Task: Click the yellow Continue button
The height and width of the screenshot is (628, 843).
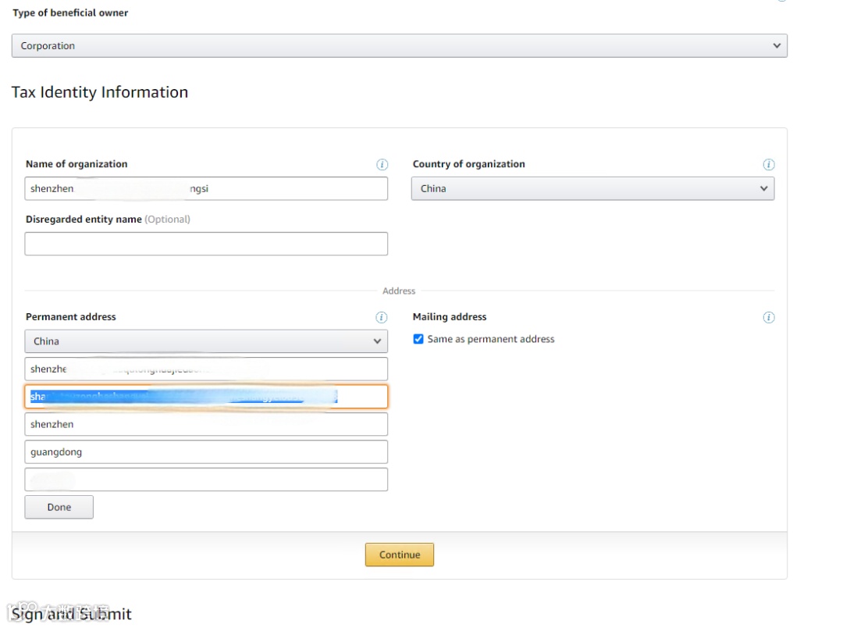Action: click(x=399, y=555)
